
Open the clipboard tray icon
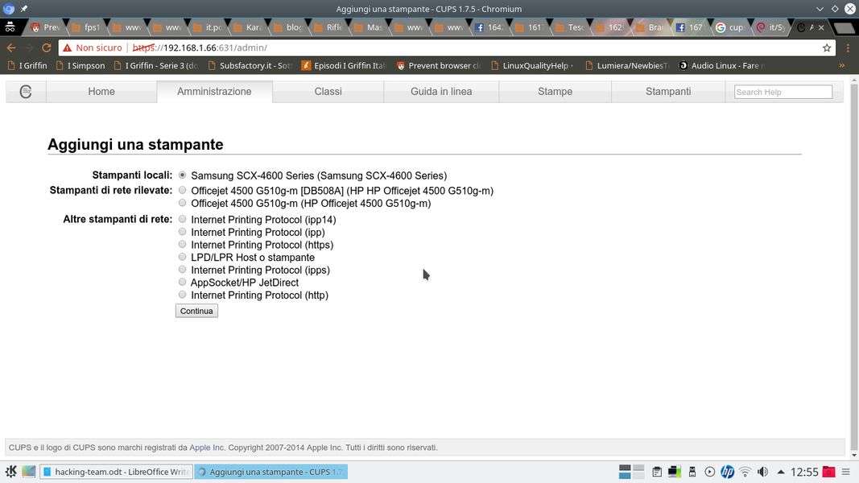point(657,472)
